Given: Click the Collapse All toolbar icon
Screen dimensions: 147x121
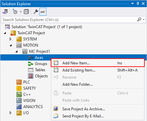Looking at the screenshot, I should pos(26,12).
